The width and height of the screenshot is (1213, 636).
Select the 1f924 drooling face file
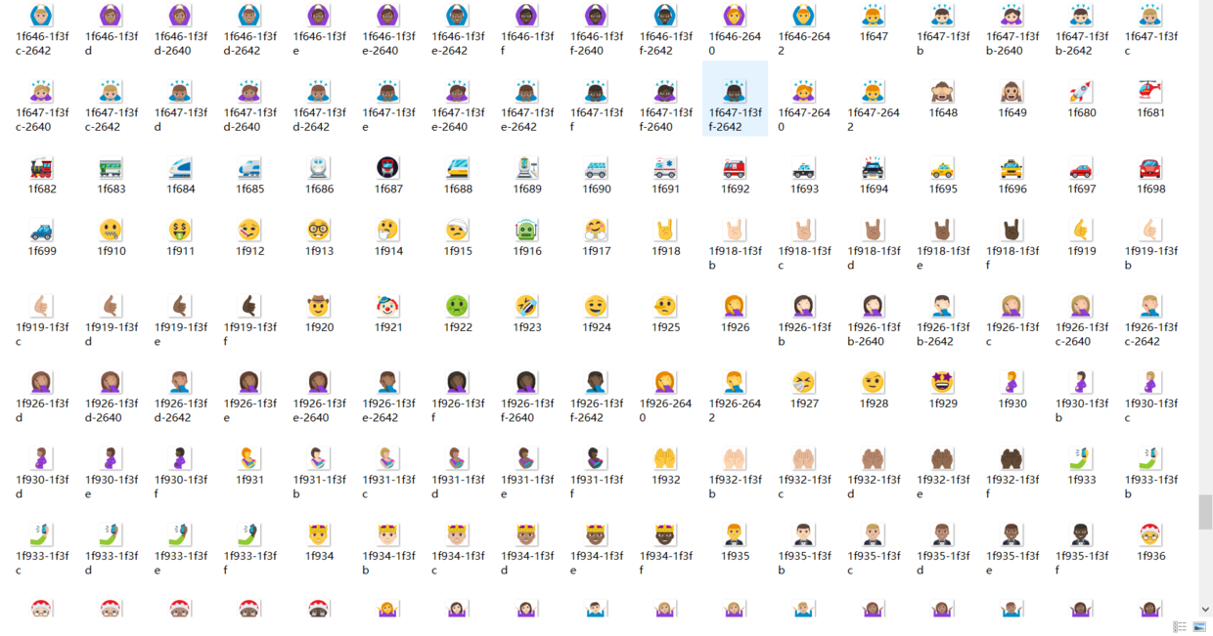[x=597, y=315]
